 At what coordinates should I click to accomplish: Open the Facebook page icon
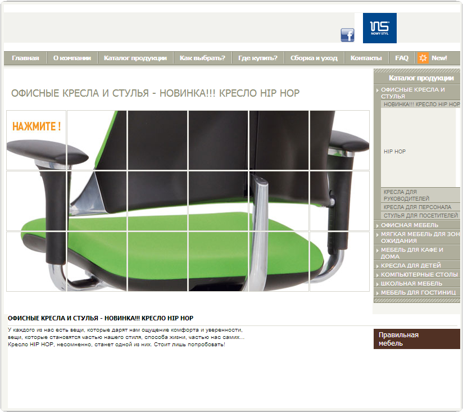coord(347,35)
